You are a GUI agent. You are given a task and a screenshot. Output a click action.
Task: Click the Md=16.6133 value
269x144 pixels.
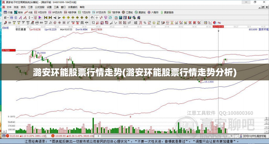(x=66, y=30)
